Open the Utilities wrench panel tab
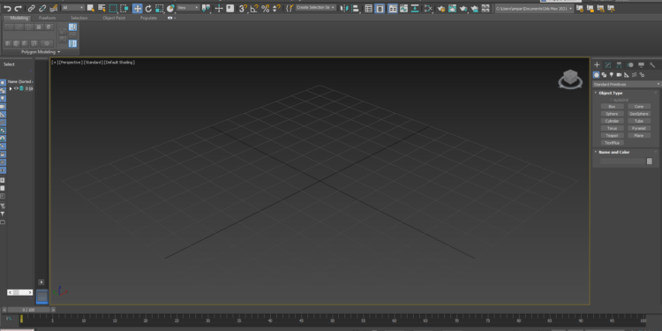Screen dimensions: 662x331 coord(652,64)
